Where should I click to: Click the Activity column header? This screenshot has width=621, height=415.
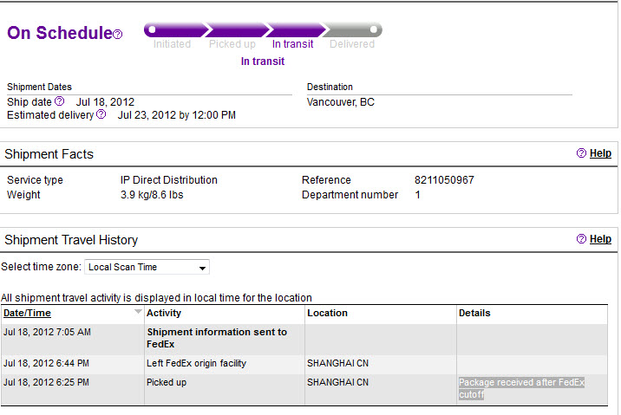164,313
